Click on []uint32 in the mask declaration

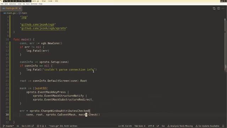click(x=39, y=88)
